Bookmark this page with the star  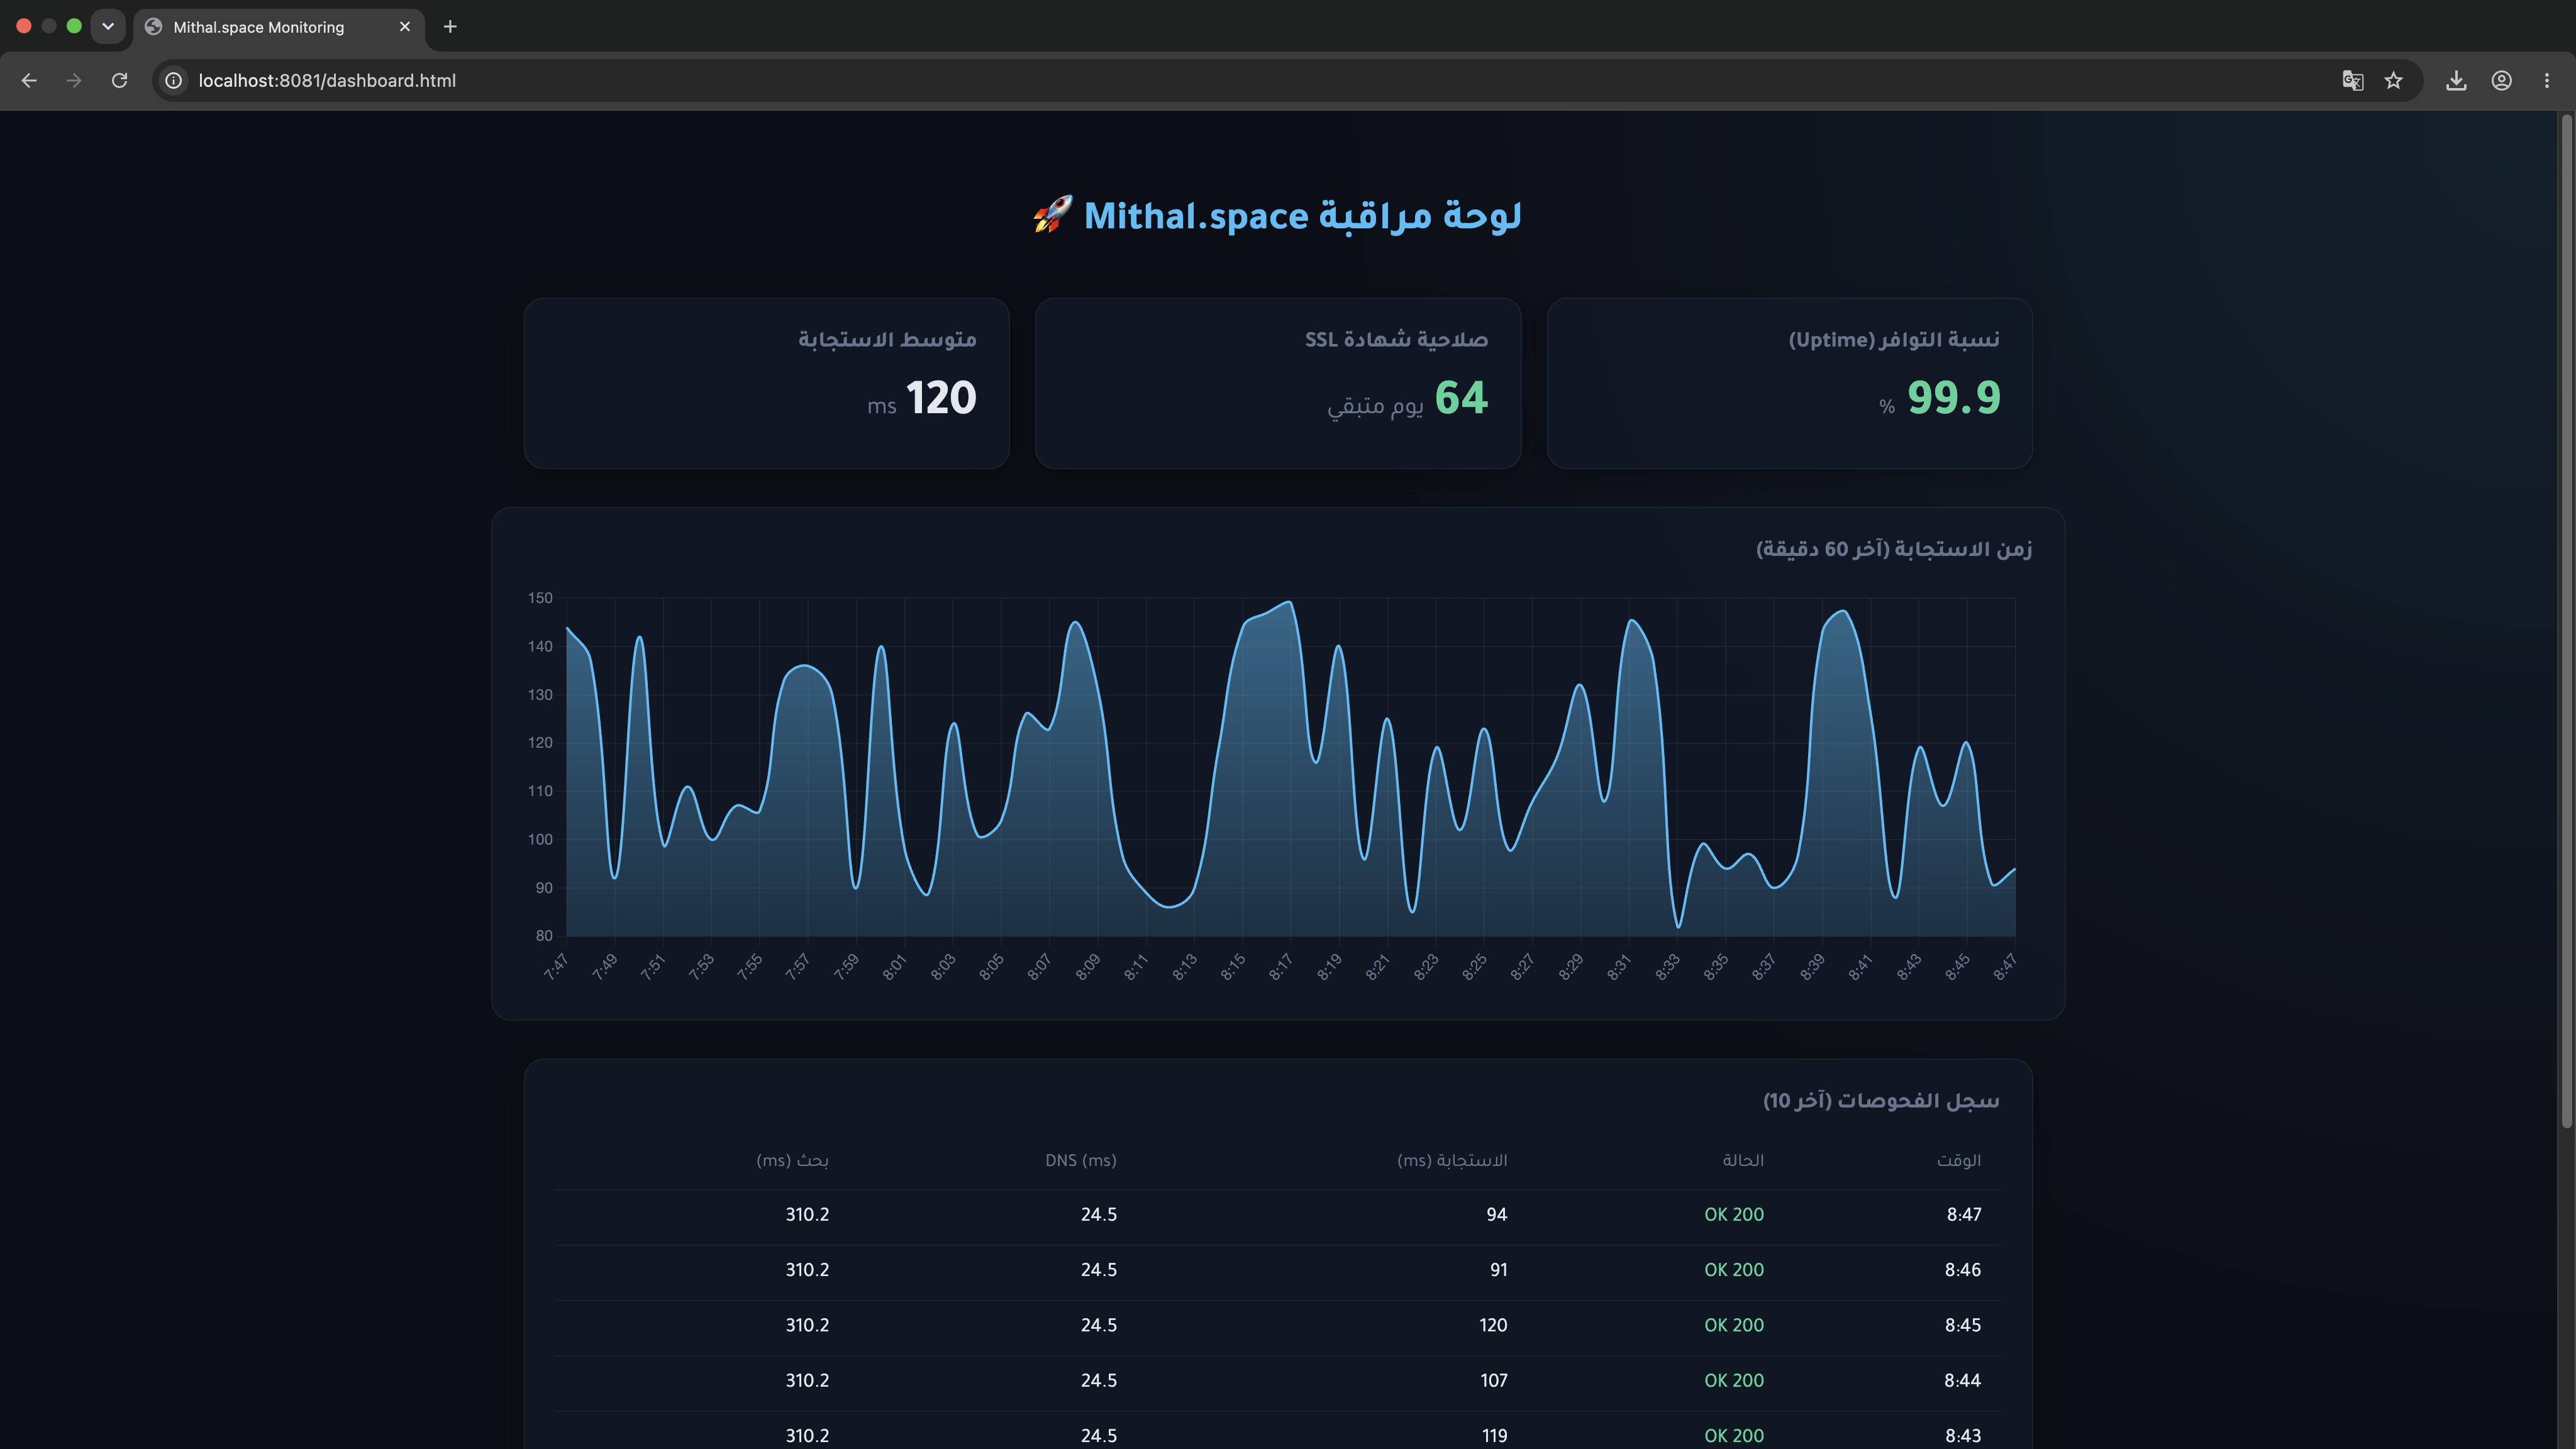(2393, 81)
